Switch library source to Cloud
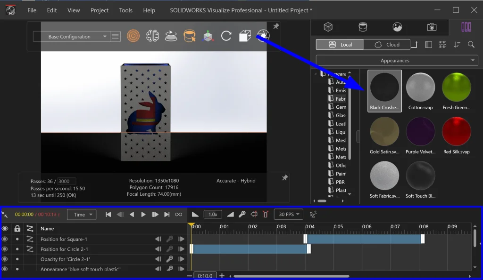Image resolution: width=483 pixels, height=280 pixels. [x=387, y=45]
